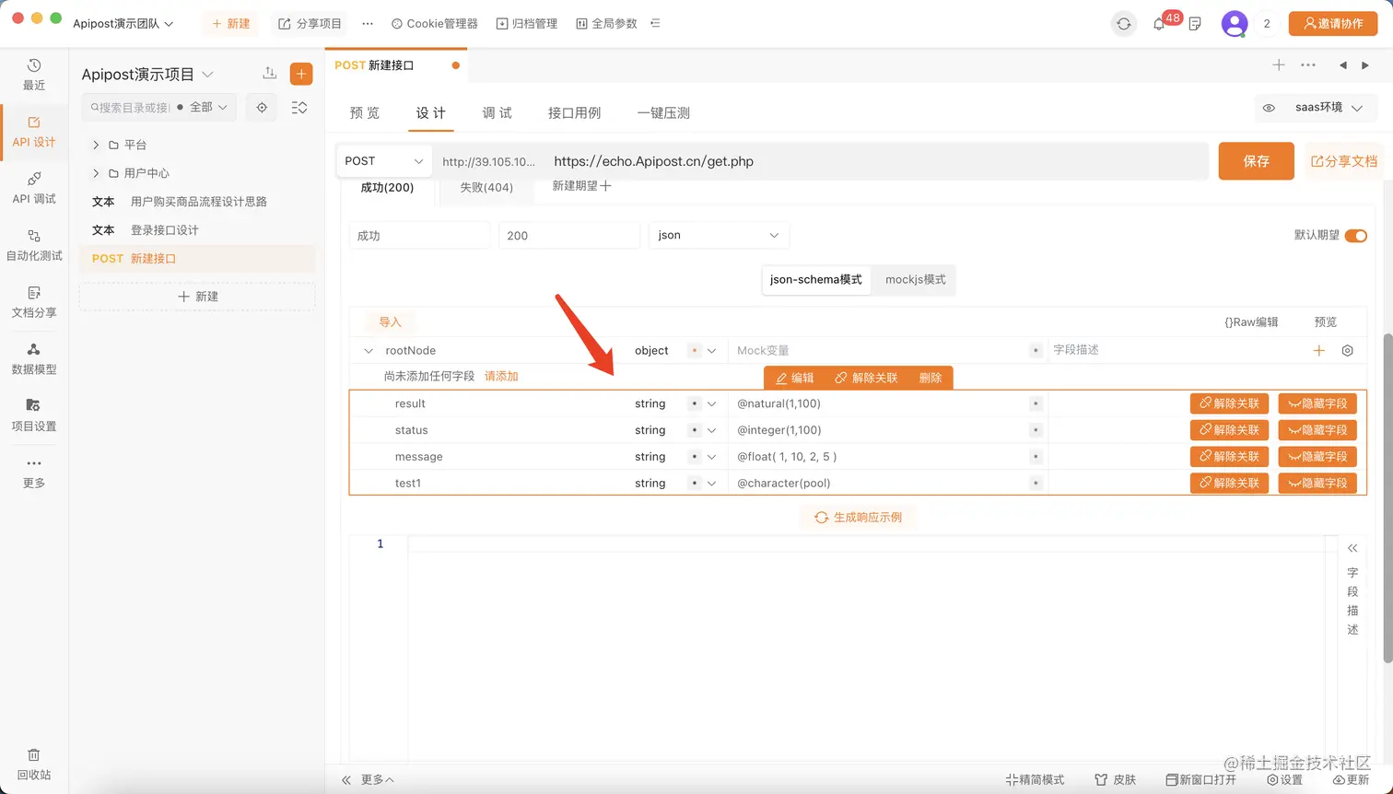Image resolution: width=1393 pixels, height=794 pixels.
Task: Open the notes icon beside the bell
Action: tap(1195, 24)
